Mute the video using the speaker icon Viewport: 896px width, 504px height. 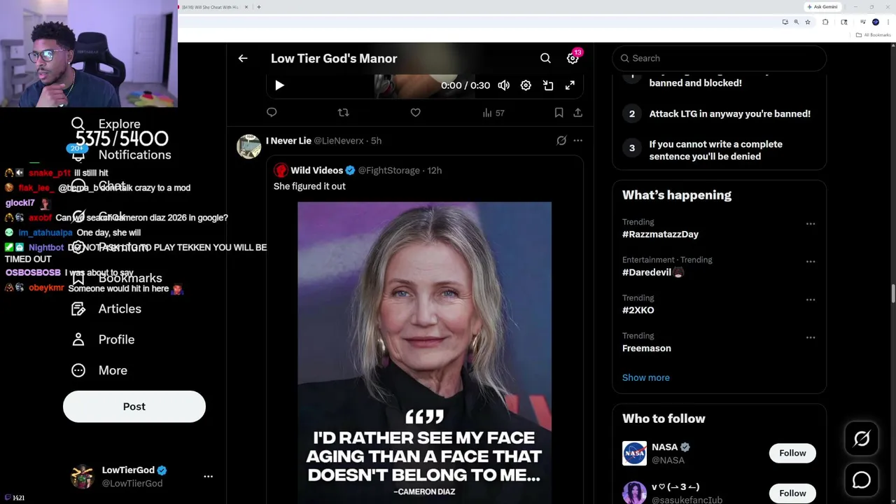tap(503, 85)
